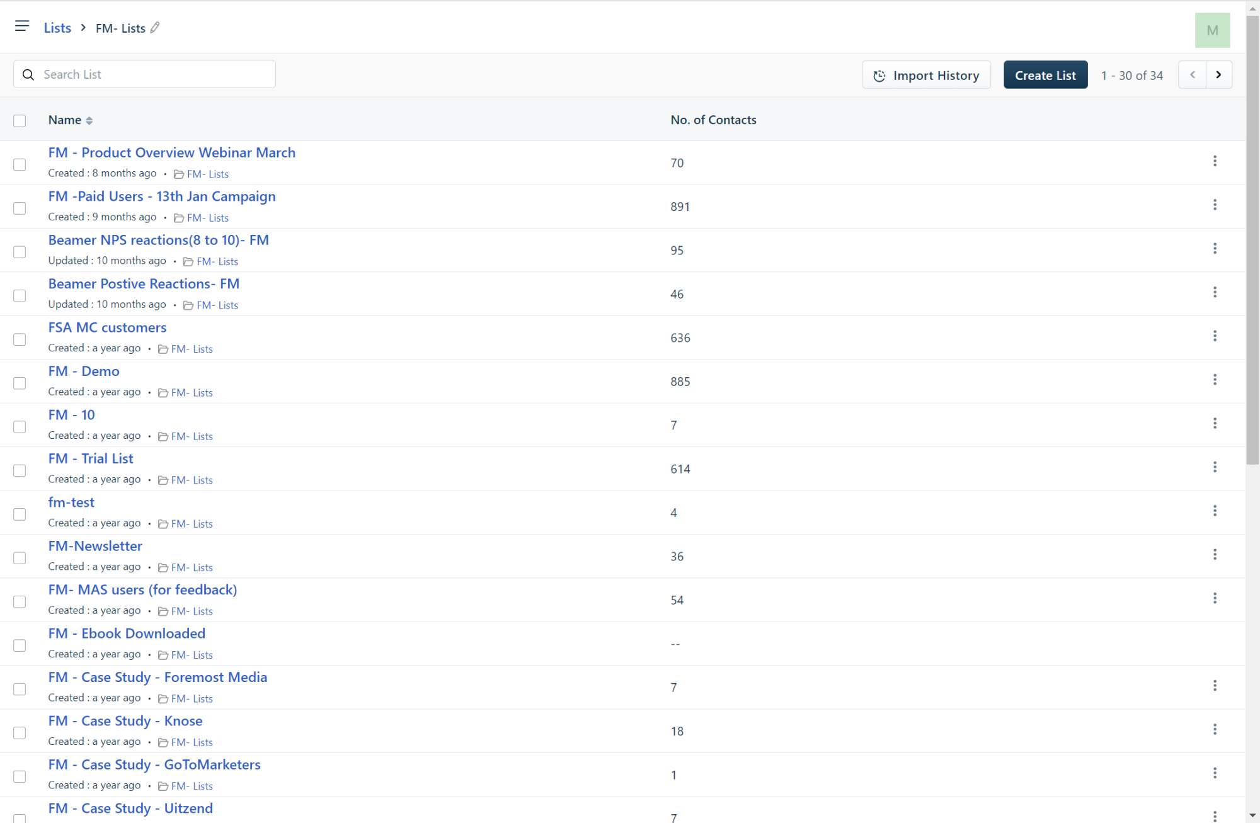Screen dimensions: 1260x823
Task: Navigate to Lists in the breadcrumb
Action: 57,28
